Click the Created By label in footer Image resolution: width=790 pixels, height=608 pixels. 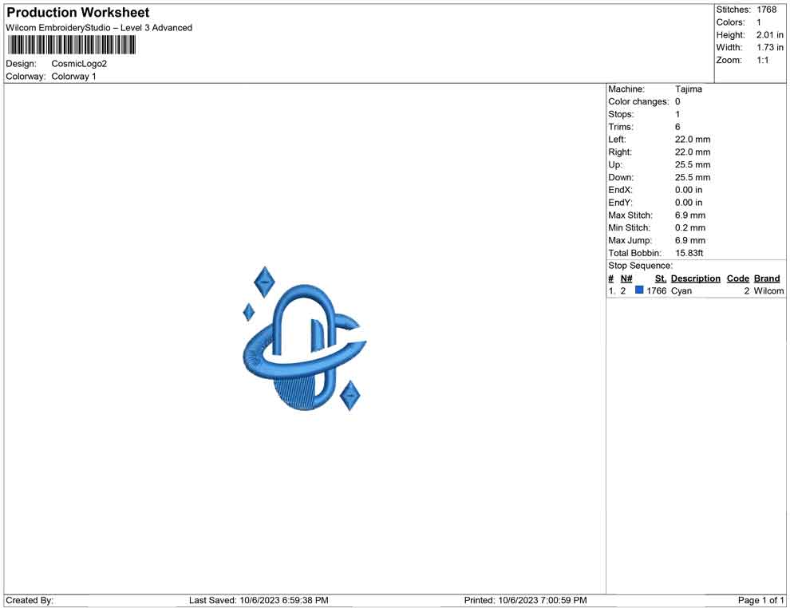point(30,601)
